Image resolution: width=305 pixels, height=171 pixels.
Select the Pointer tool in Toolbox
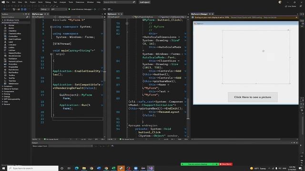point(11,25)
